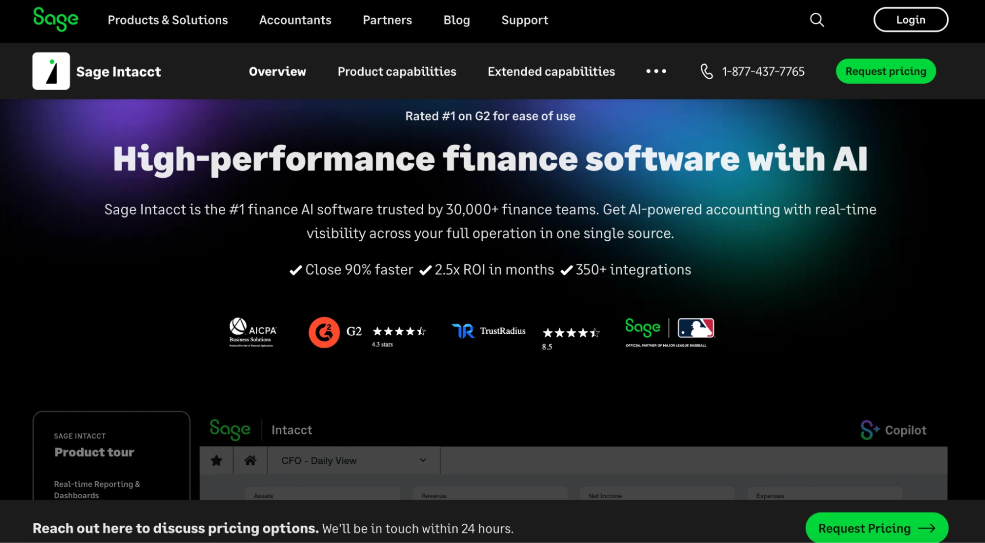Click the G2 badge logo

324,332
